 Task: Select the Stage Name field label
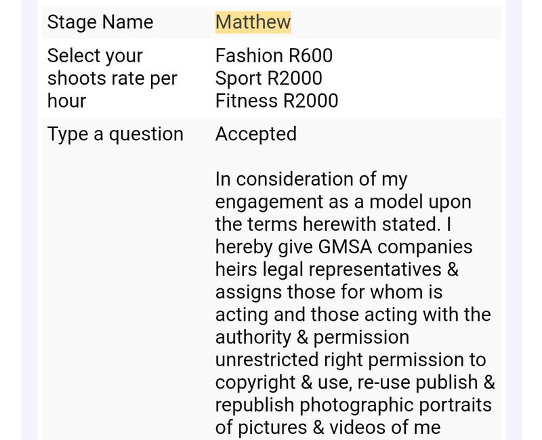point(100,22)
